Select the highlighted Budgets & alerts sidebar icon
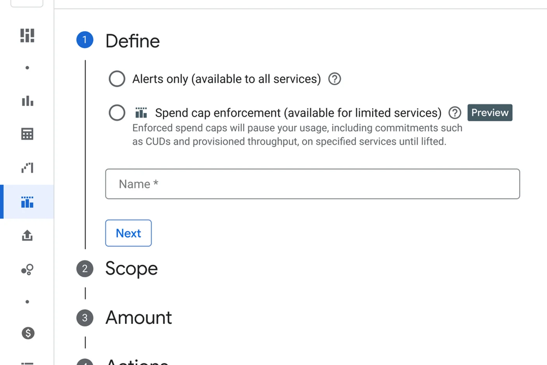This screenshot has width=547, height=365. click(x=27, y=202)
